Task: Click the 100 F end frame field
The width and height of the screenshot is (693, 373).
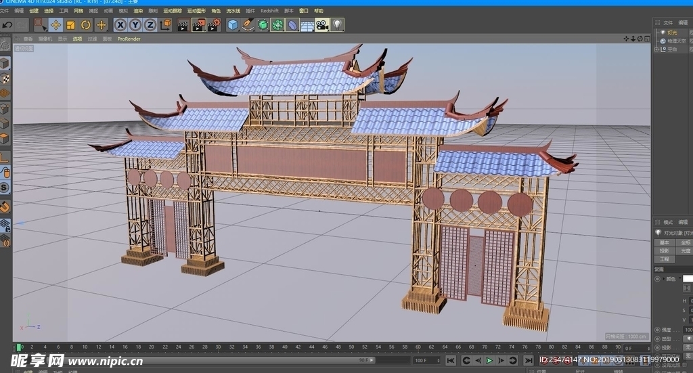Action: click(x=426, y=361)
